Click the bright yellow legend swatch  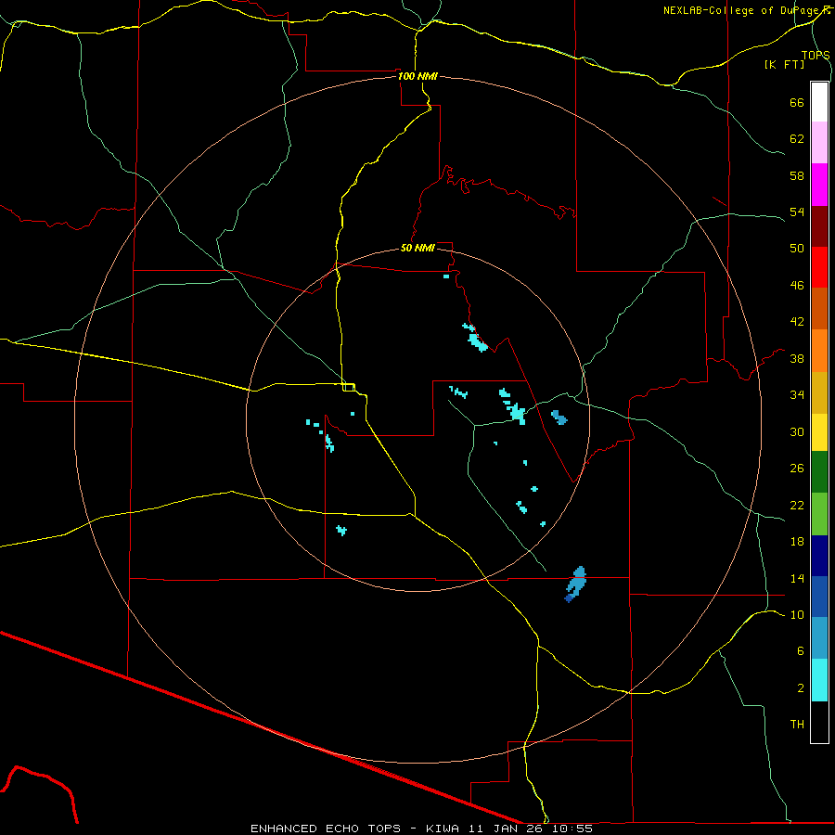coord(819,432)
